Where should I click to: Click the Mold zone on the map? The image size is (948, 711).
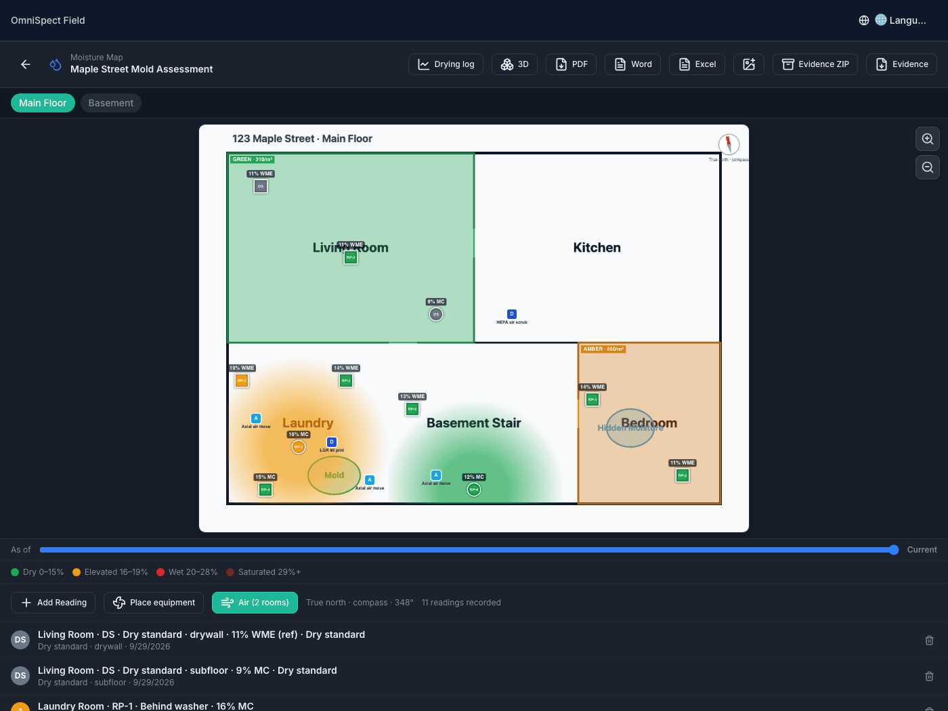pos(335,475)
